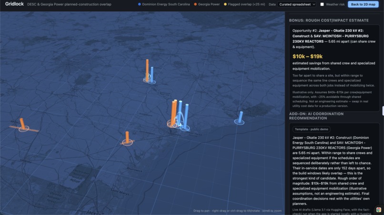Enable the Weather risk checkbox

tap(322, 4)
